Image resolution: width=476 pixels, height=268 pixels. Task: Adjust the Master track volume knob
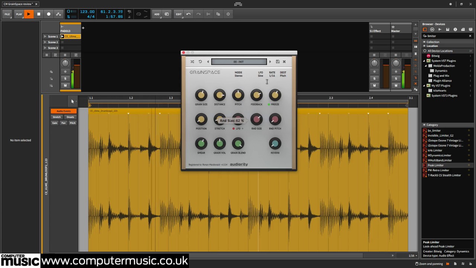[396, 63]
